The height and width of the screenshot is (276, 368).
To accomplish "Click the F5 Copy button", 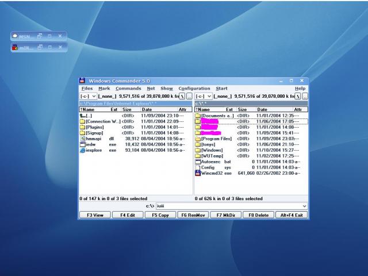I will 160,215.
